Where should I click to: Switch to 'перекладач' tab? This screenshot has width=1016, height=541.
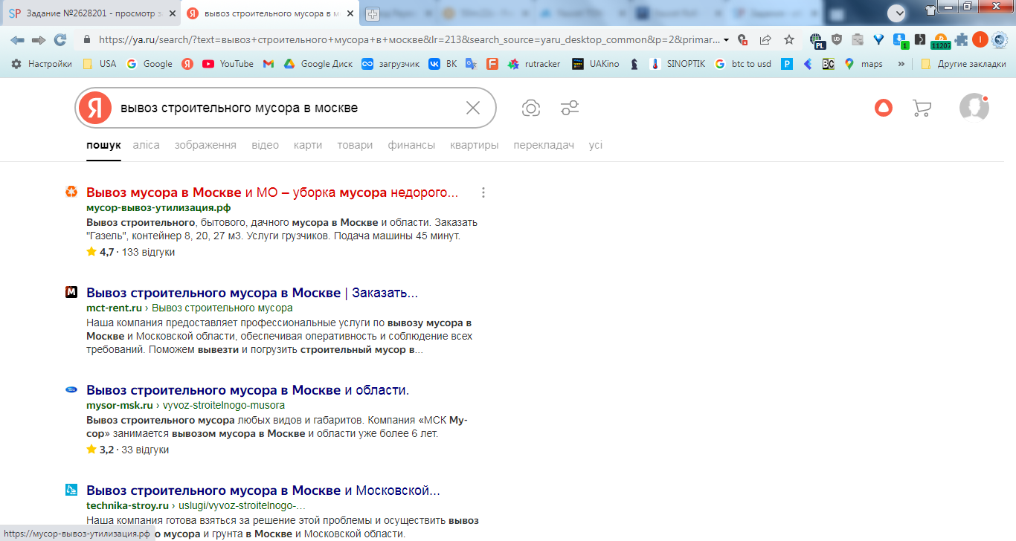544,145
